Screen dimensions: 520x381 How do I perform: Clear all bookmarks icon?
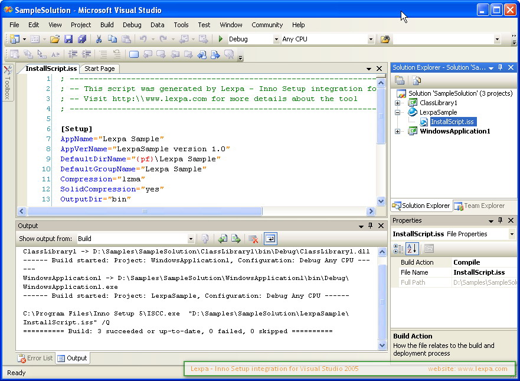230,54
